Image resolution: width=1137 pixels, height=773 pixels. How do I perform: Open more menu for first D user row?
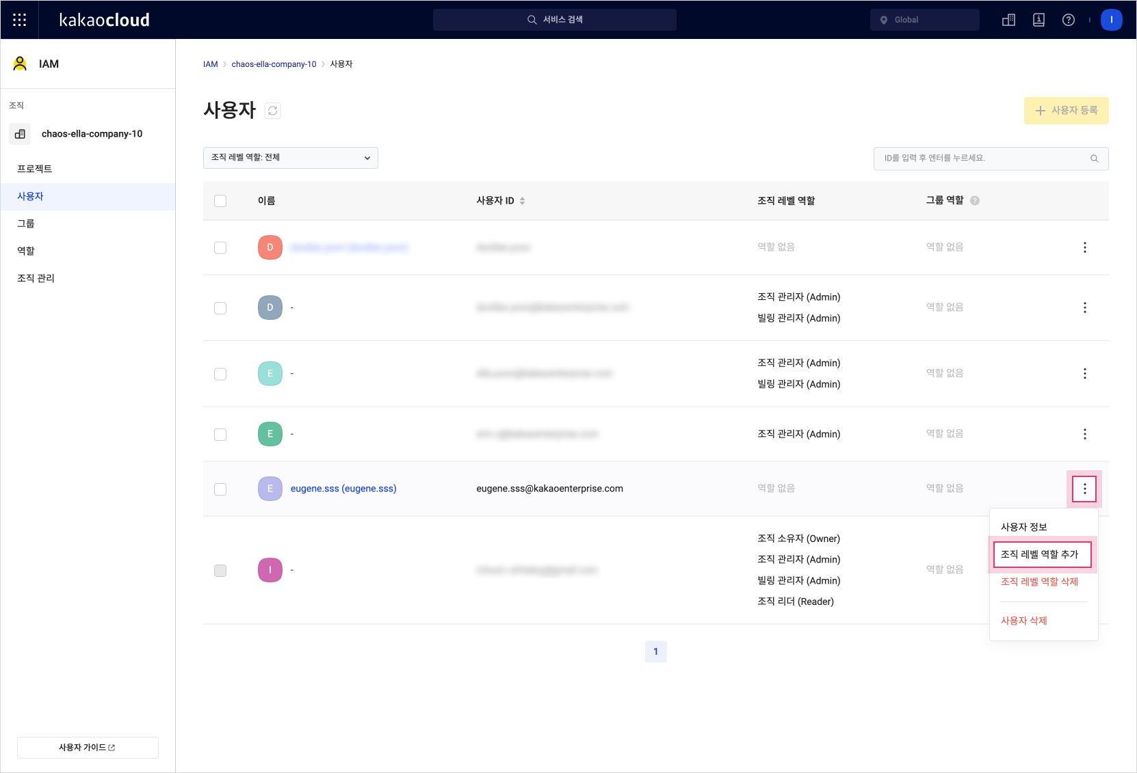point(1085,247)
